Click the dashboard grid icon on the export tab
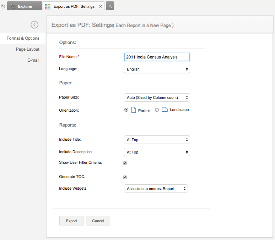The image size is (275, 240). [48, 6]
